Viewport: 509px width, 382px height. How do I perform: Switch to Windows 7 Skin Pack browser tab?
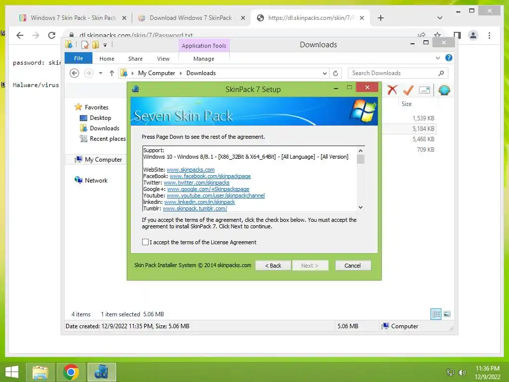point(73,18)
